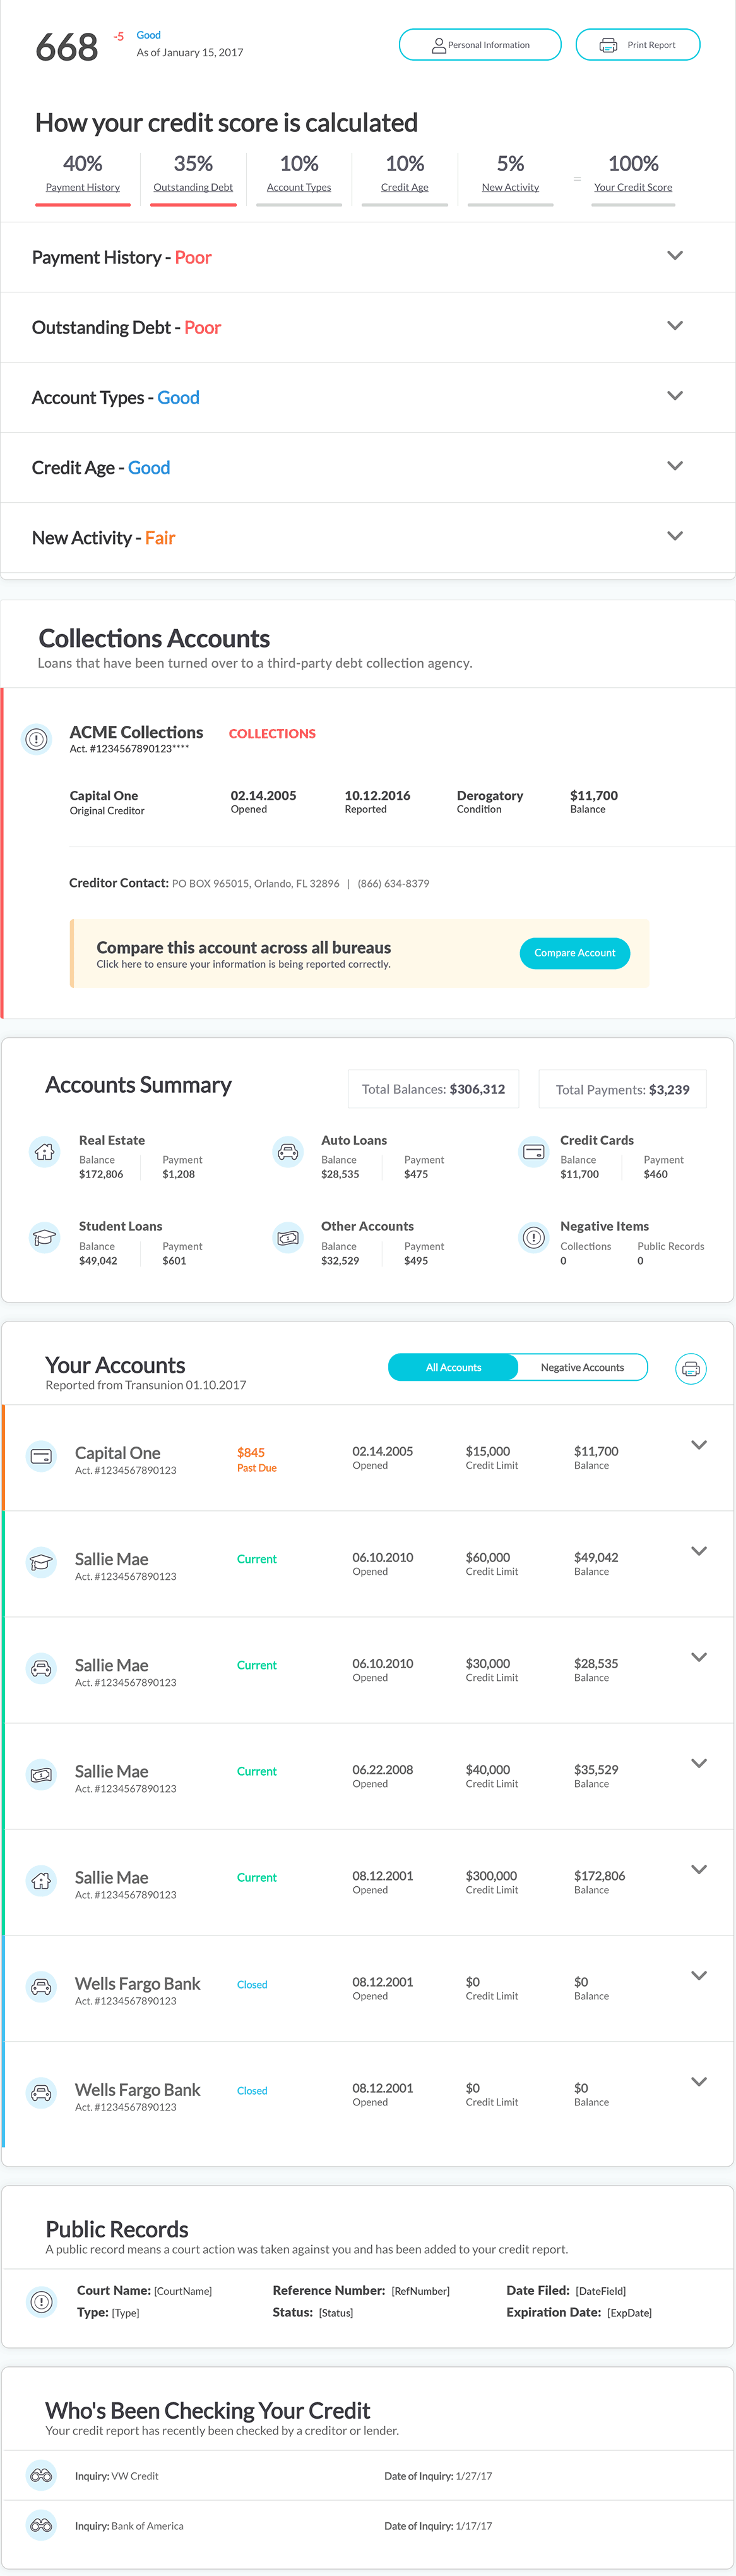The image size is (736, 2576).
Task: Click the Print Report button
Action: [637, 45]
